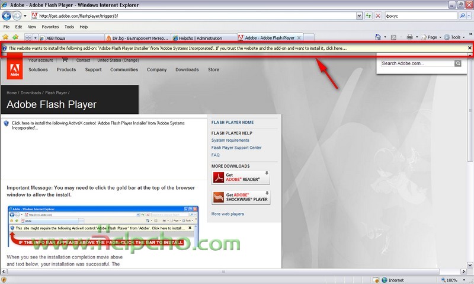Click the browser Back arrow button
Viewport: 474px width, 284px height.
coord(7,16)
